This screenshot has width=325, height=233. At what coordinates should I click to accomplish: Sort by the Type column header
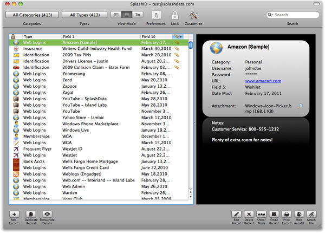pyautogui.click(x=42, y=37)
